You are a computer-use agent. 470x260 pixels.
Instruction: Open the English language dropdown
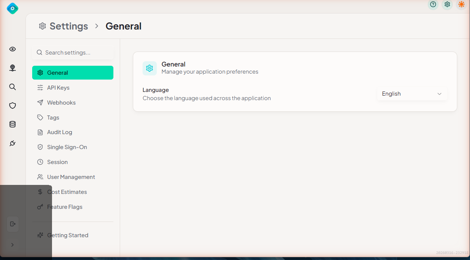[412, 94]
